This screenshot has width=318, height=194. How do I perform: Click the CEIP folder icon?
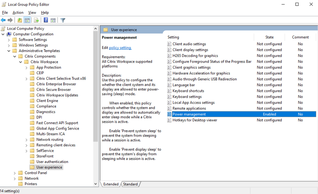32,73
